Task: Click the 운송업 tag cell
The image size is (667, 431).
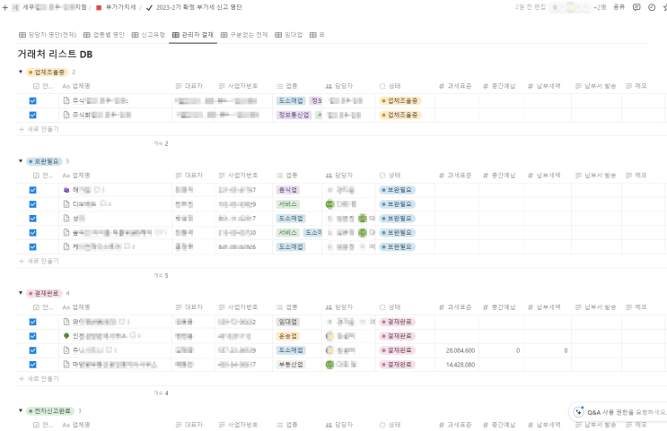Action: pyautogui.click(x=288, y=336)
